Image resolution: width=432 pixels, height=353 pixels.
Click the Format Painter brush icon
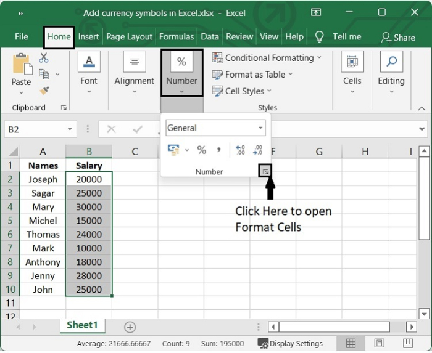pyautogui.click(x=44, y=90)
